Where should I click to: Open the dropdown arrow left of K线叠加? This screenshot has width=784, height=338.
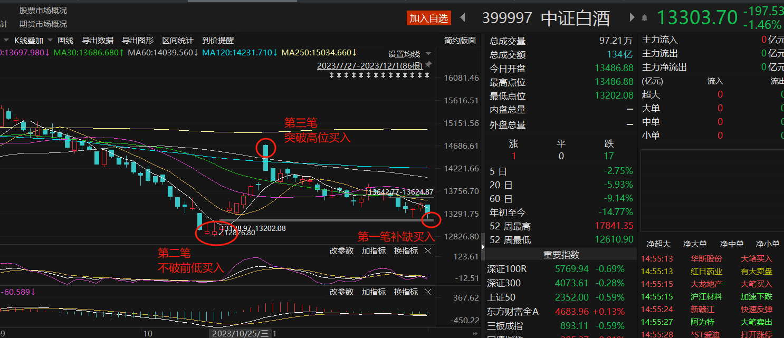tap(6, 40)
